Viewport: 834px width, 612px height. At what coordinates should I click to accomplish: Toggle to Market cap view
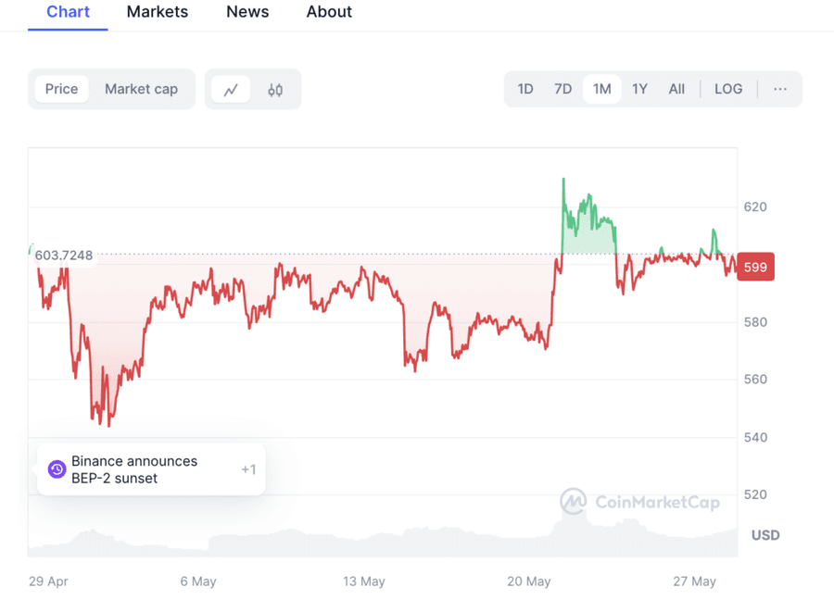(x=141, y=88)
